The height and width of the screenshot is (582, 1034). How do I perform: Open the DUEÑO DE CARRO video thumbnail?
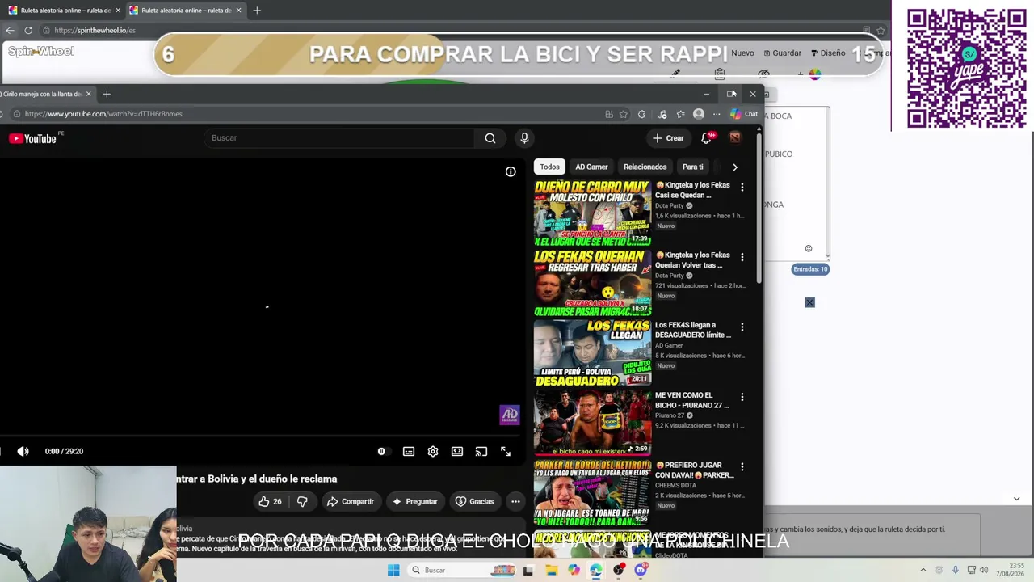click(x=592, y=213)
